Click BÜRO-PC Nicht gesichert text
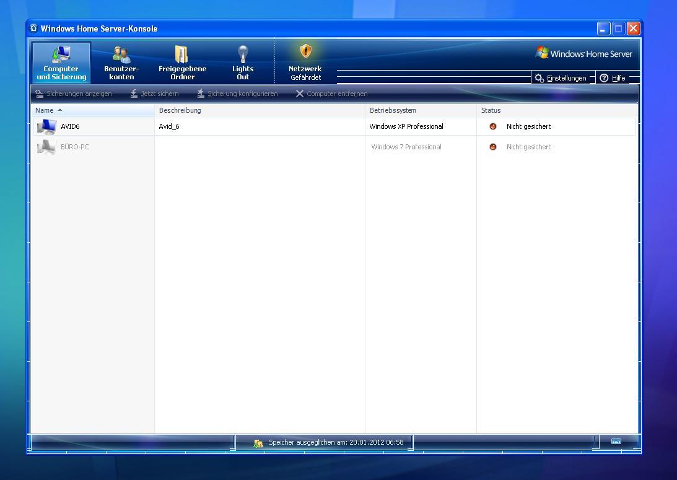This screenshot has width=677, height=480. (x=528, y=147)
